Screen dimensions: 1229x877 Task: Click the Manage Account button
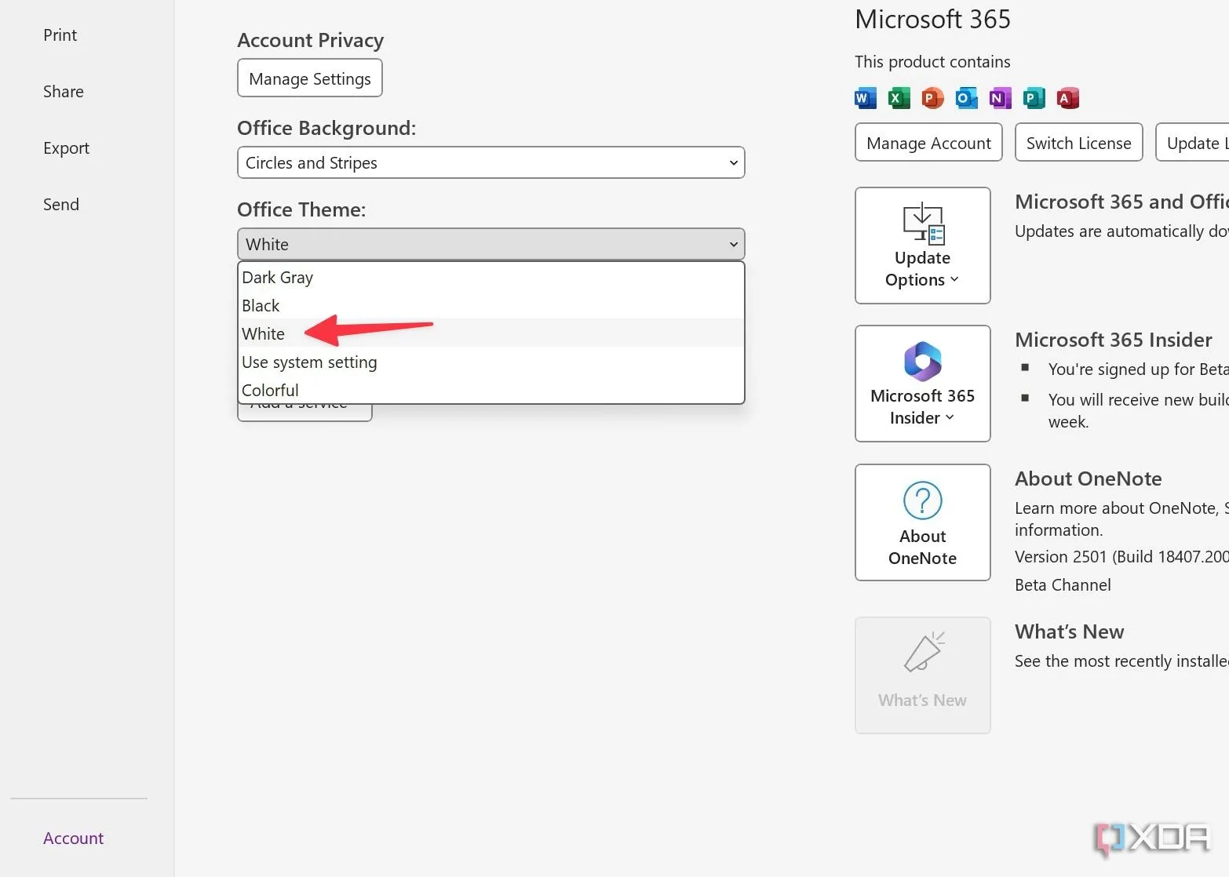pyautogui.click(x=928, y=143)
